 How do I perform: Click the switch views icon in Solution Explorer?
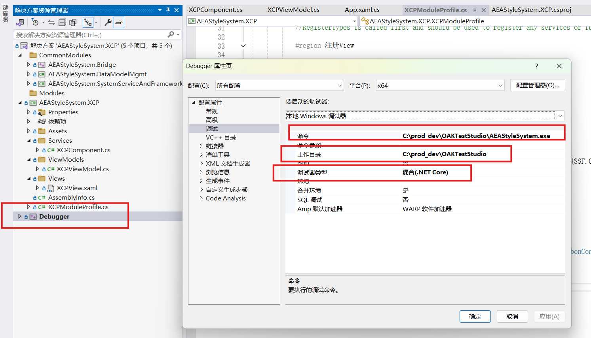click(20, 23)
